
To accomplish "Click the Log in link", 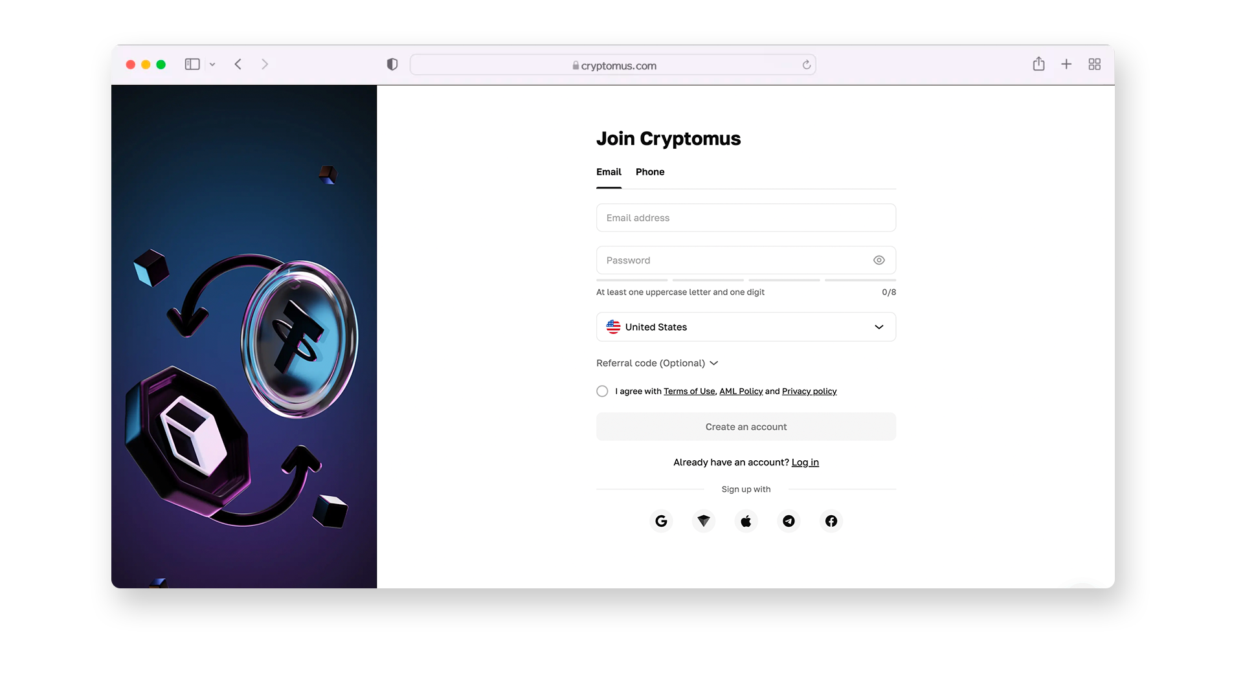I will pos(805,461).
